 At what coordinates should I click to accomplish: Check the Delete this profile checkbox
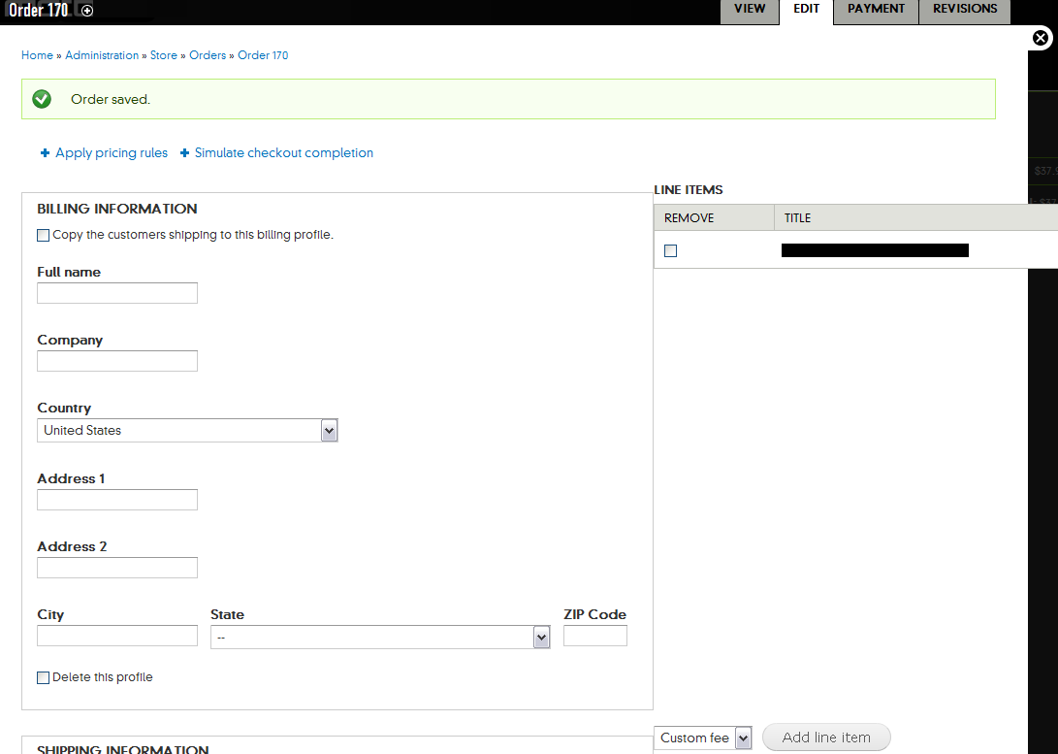click(43, 677)
